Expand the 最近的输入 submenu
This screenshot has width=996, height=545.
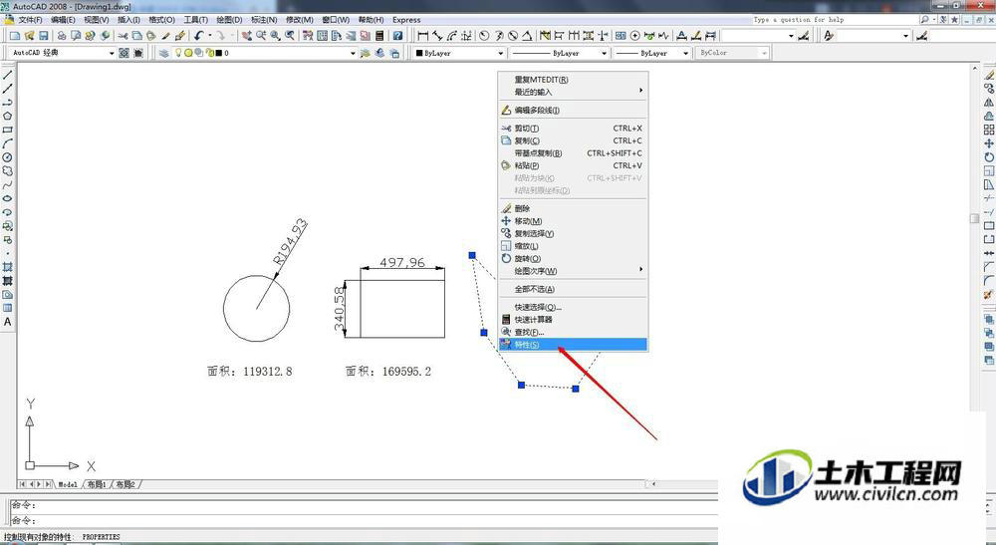click(x=573, y=92)
